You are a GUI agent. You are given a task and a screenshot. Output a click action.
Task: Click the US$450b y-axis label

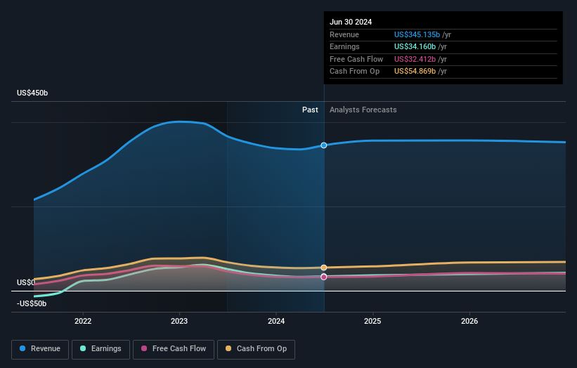pos(32,93)
